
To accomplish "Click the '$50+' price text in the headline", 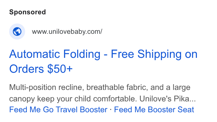I will click(60, 69).
